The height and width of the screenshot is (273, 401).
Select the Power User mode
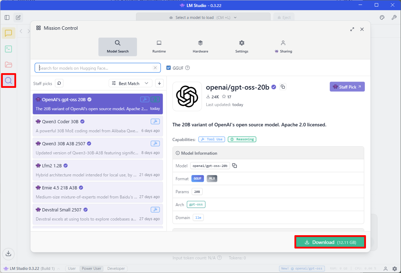tap(91, 269)
